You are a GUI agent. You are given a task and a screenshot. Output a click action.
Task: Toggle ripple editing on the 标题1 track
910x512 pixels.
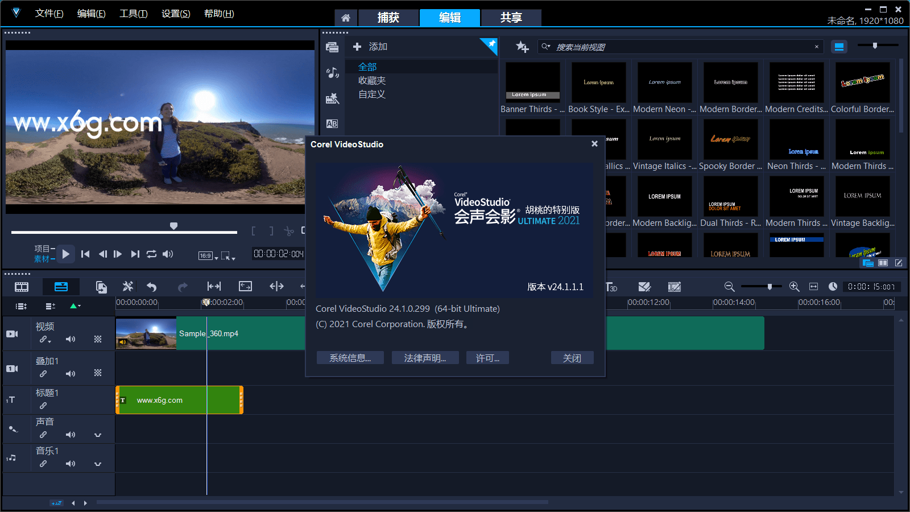[x=43, y=406]
